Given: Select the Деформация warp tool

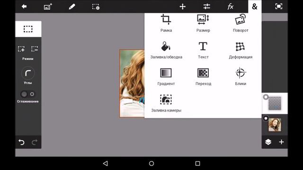Looking at the screenshot, I should click(241, 50).
